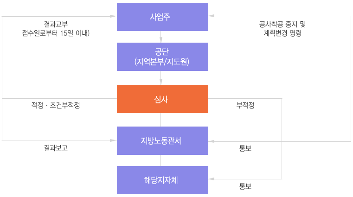Click arrow between 공단 and 심사
The width and height of the screenshot is (353, 197).
(161, 78)
